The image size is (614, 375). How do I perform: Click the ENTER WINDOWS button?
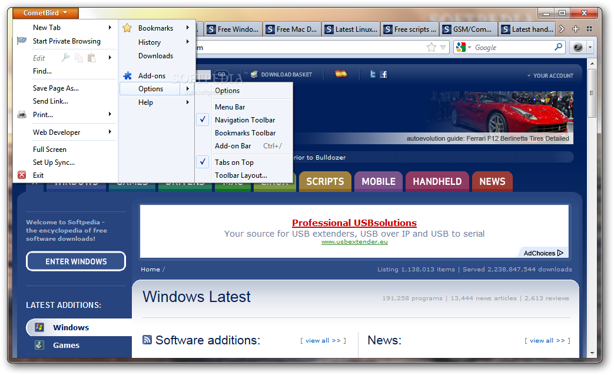(x=76, y=261)
